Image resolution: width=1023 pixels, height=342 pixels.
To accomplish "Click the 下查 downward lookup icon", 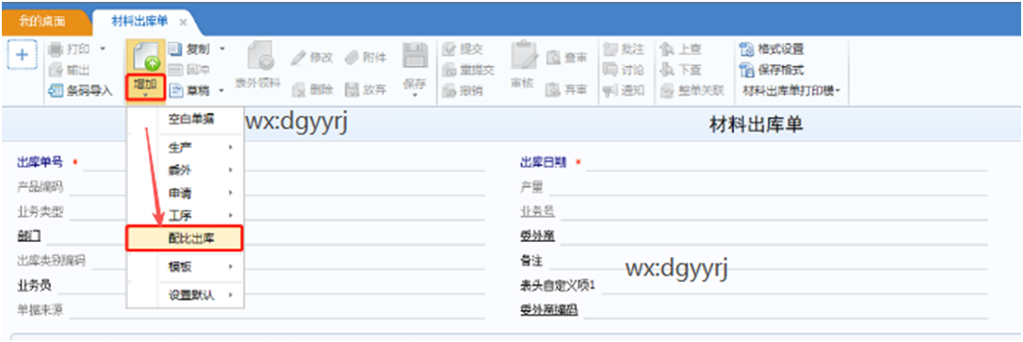I will [x=667, y=70].
